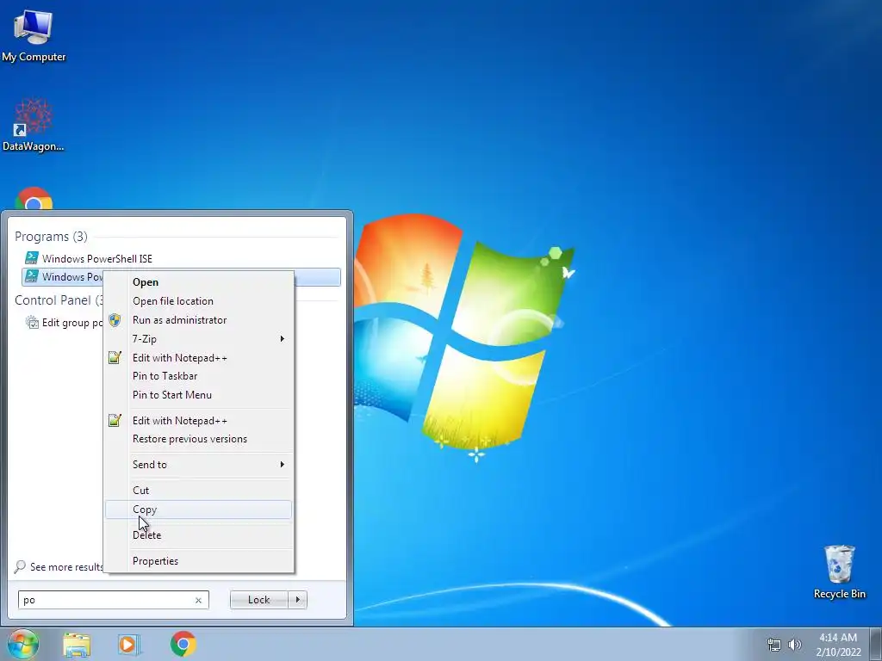Click the shield icon beside Run as administrator
Screen dimensions: 882x661
pos(115,320)
